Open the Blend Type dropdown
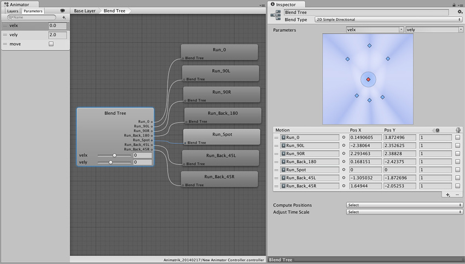 pos(388,19)
